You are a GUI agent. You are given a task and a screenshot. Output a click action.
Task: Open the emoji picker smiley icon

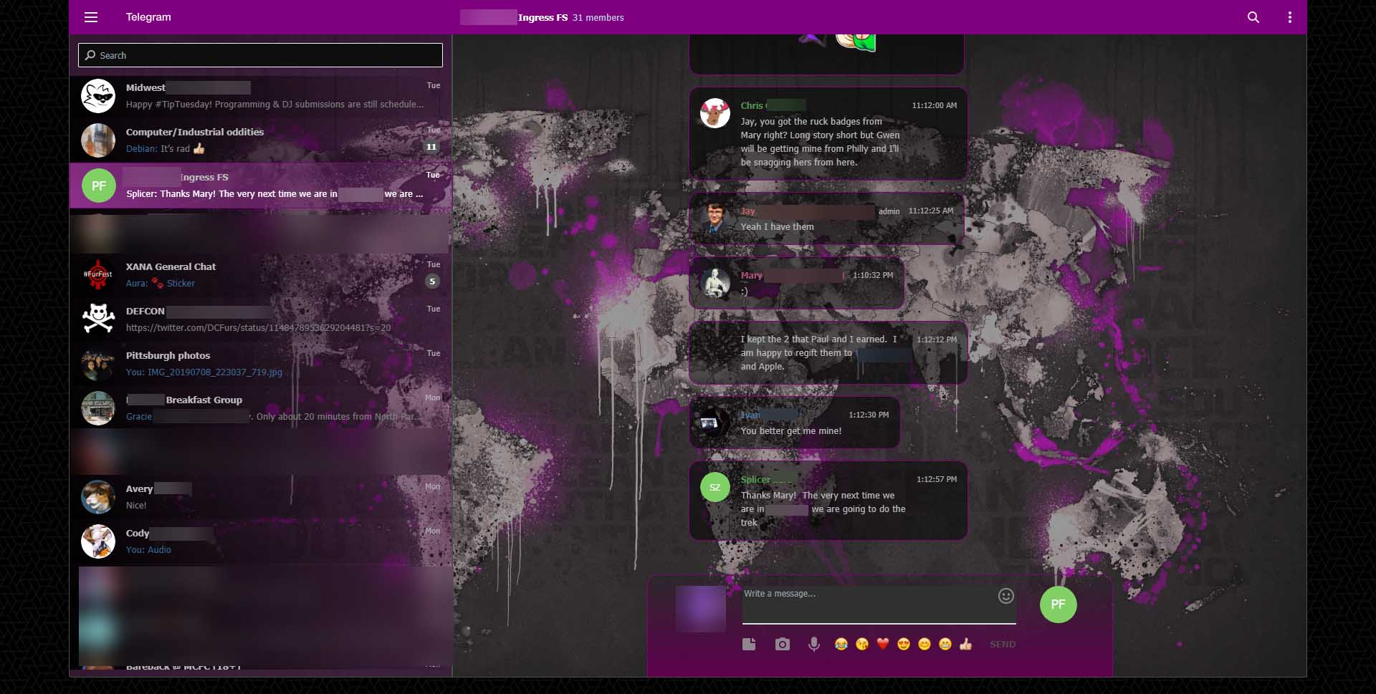click(x=1005, y=596)
